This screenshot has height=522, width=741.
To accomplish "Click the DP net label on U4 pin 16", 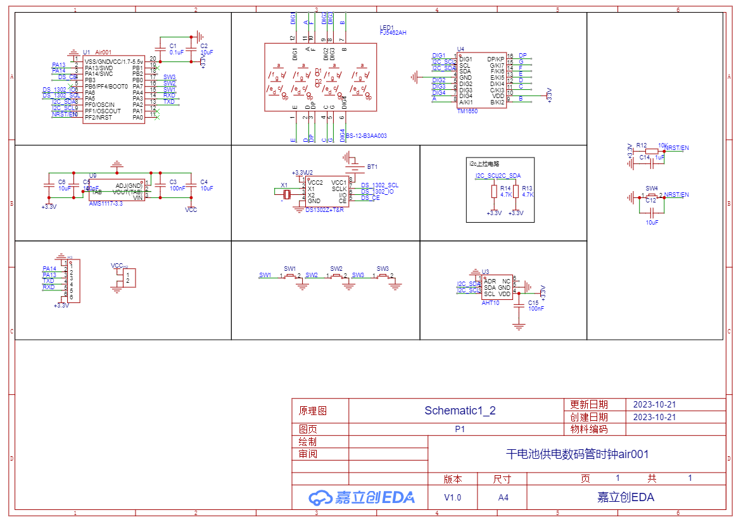I will pos(522,56).
